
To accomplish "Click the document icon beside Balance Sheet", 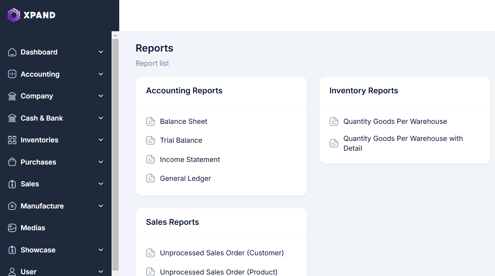I will (150, 122).
